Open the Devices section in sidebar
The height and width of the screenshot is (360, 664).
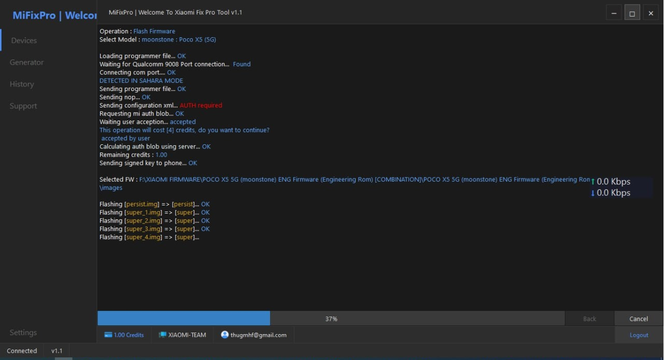click(x=24, y=40)
